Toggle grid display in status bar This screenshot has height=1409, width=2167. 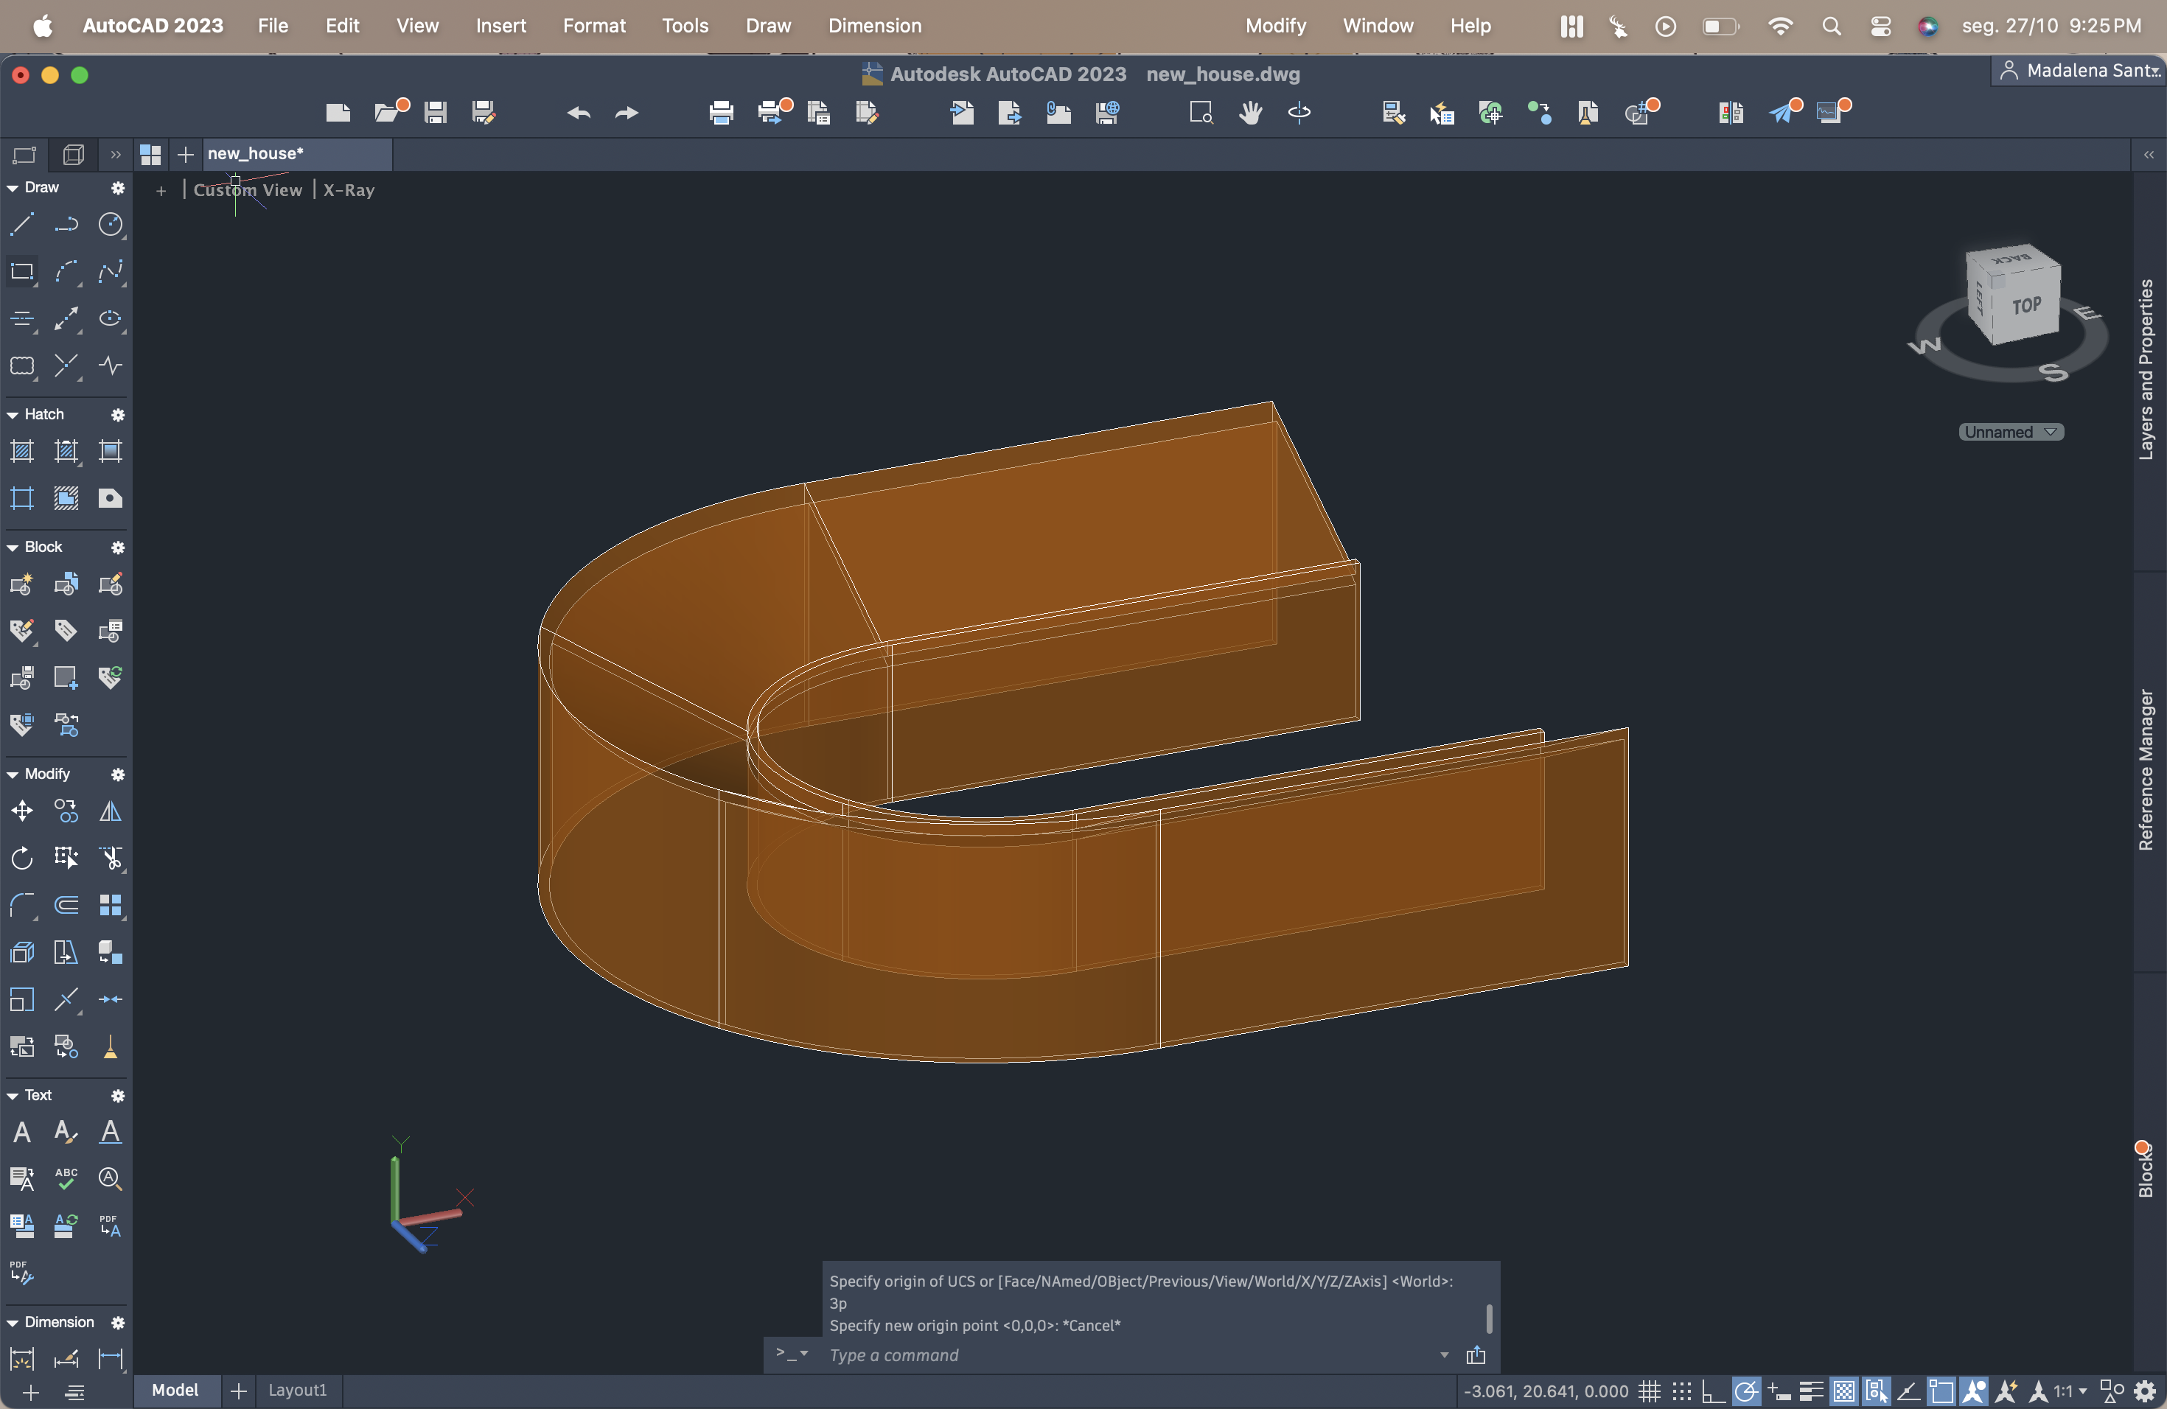[1649, 1391]
